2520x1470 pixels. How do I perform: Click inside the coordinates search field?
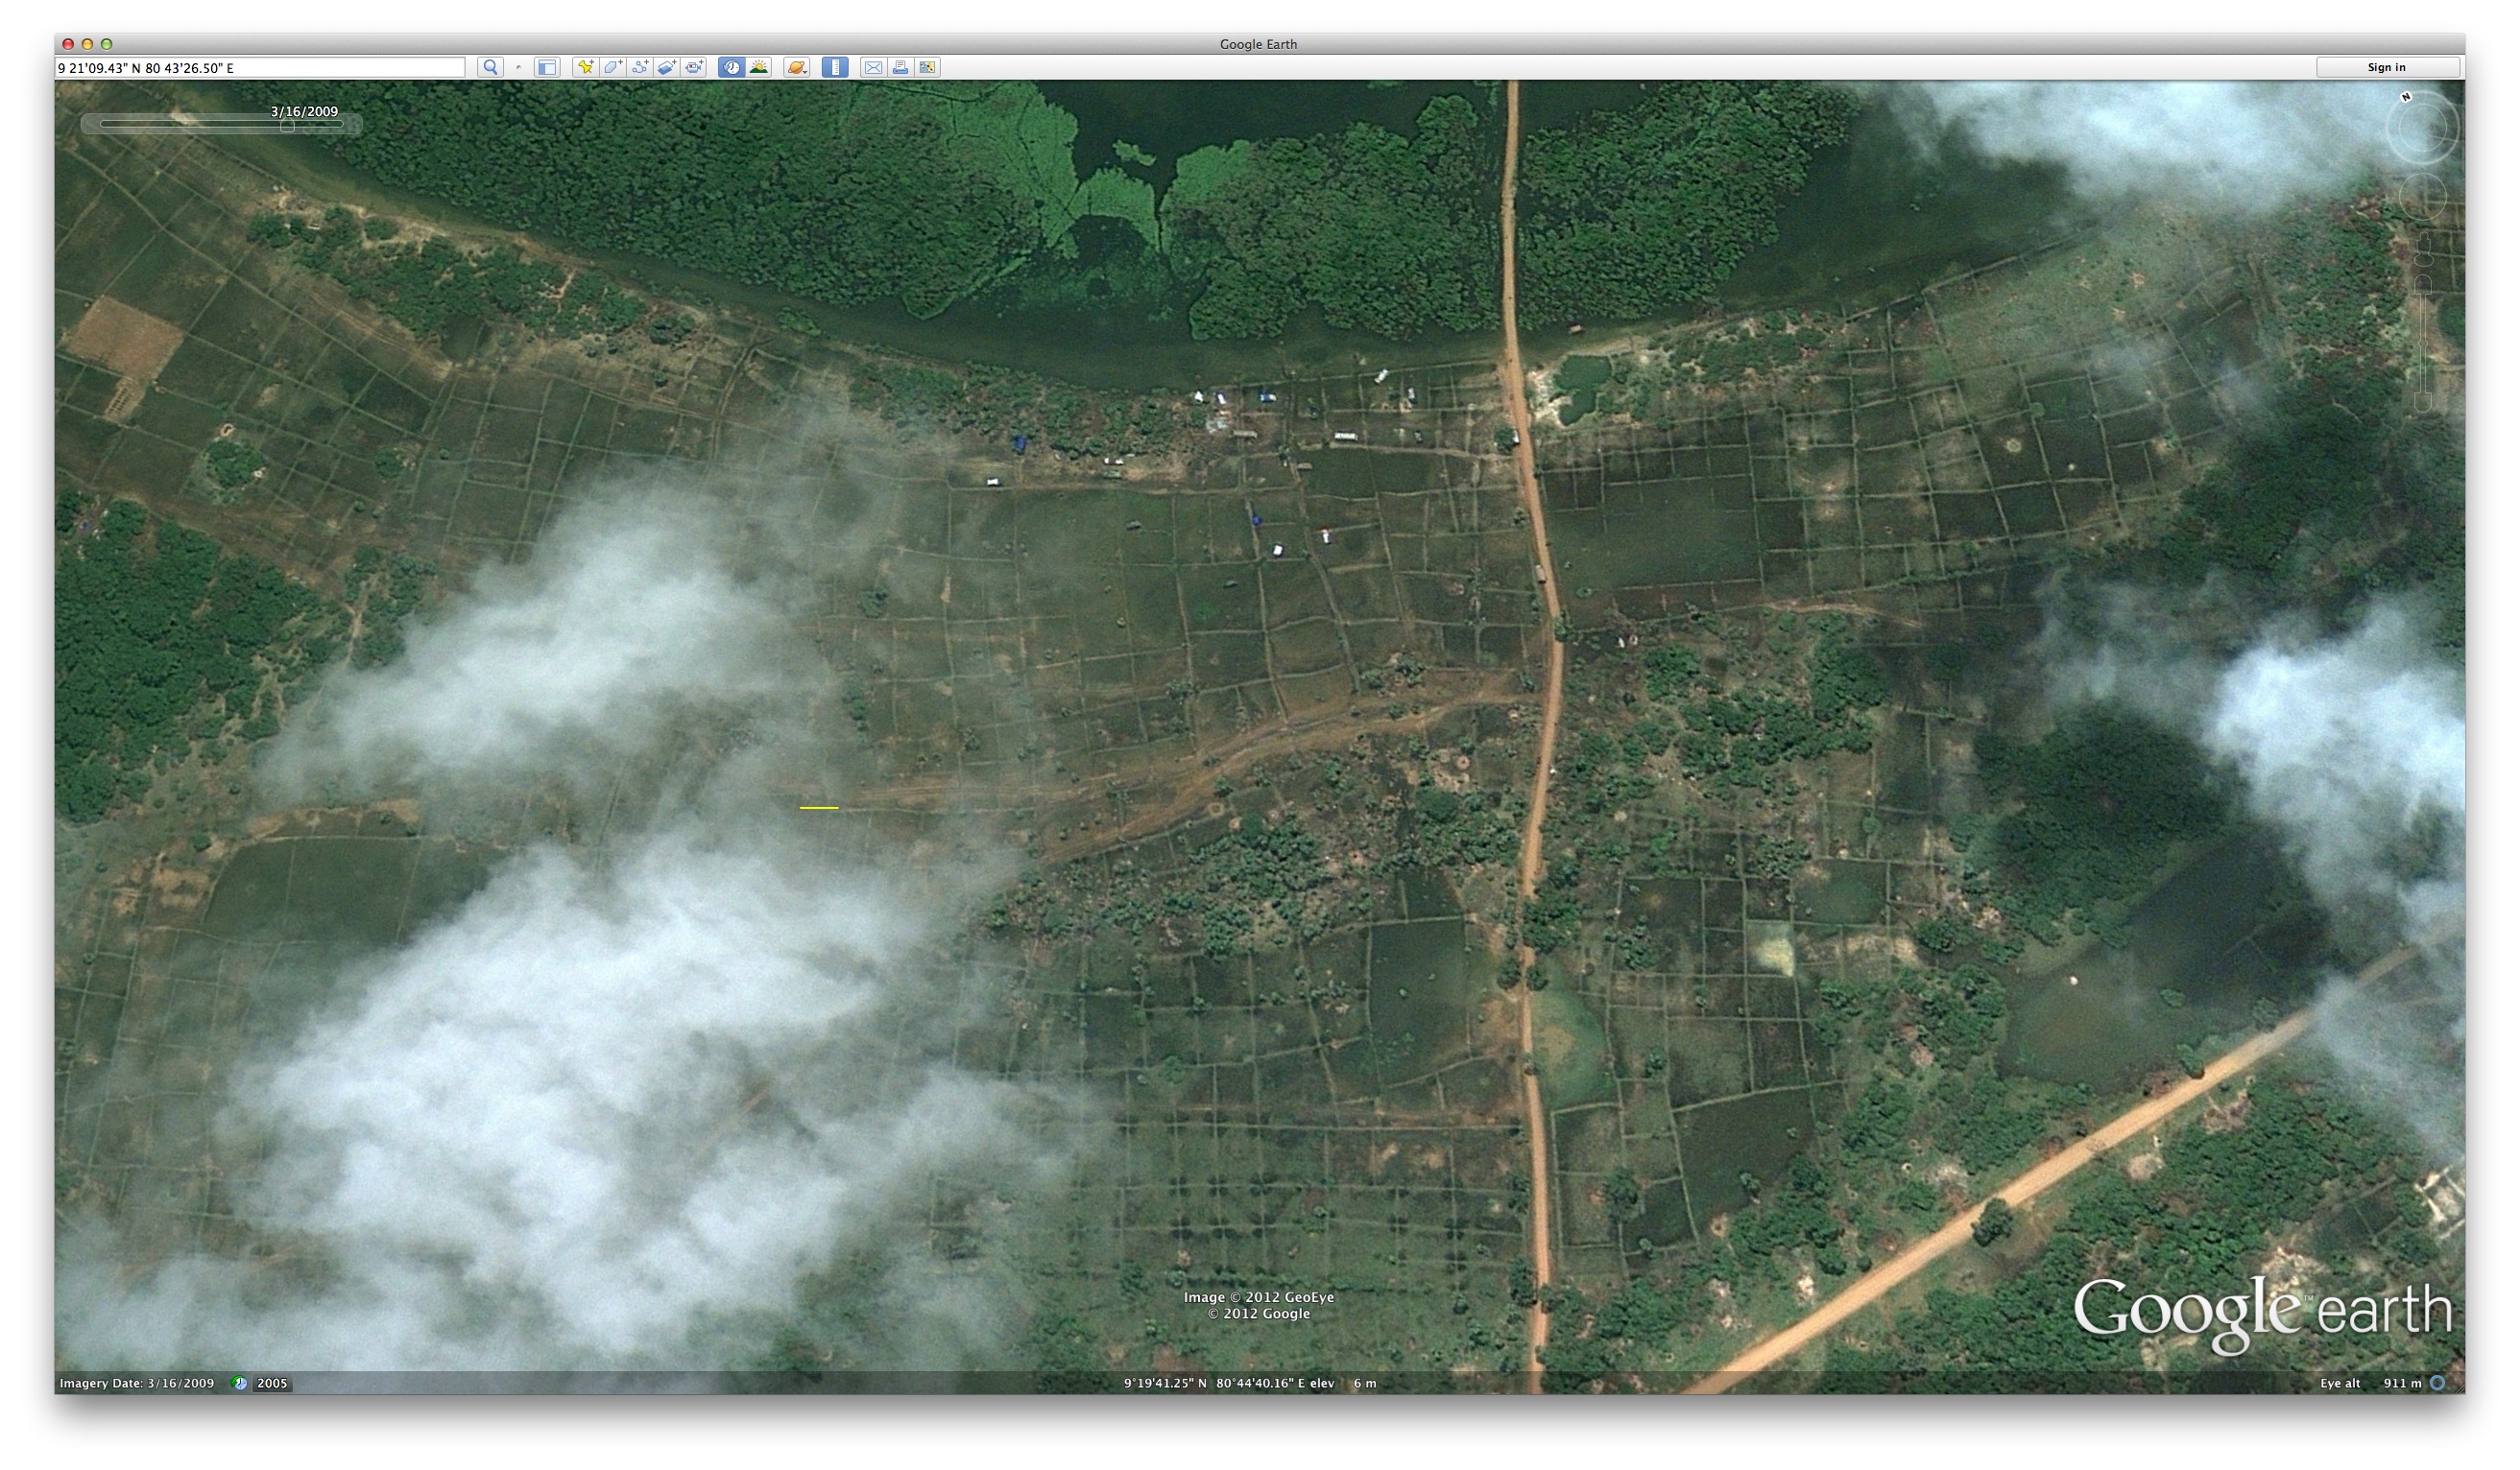(x=260, y=67)
